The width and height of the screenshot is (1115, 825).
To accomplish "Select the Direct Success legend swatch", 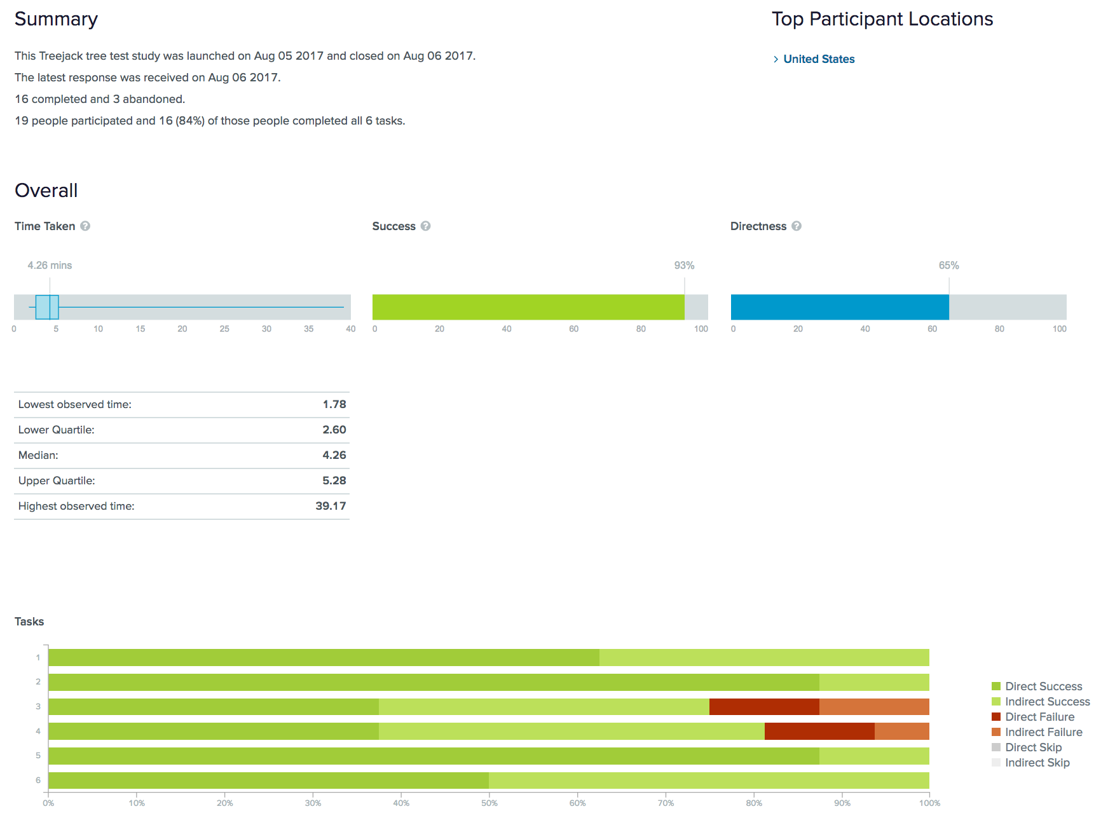I will [x=996, y=686].
